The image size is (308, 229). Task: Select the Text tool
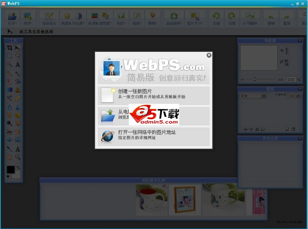tap(17, 65)
